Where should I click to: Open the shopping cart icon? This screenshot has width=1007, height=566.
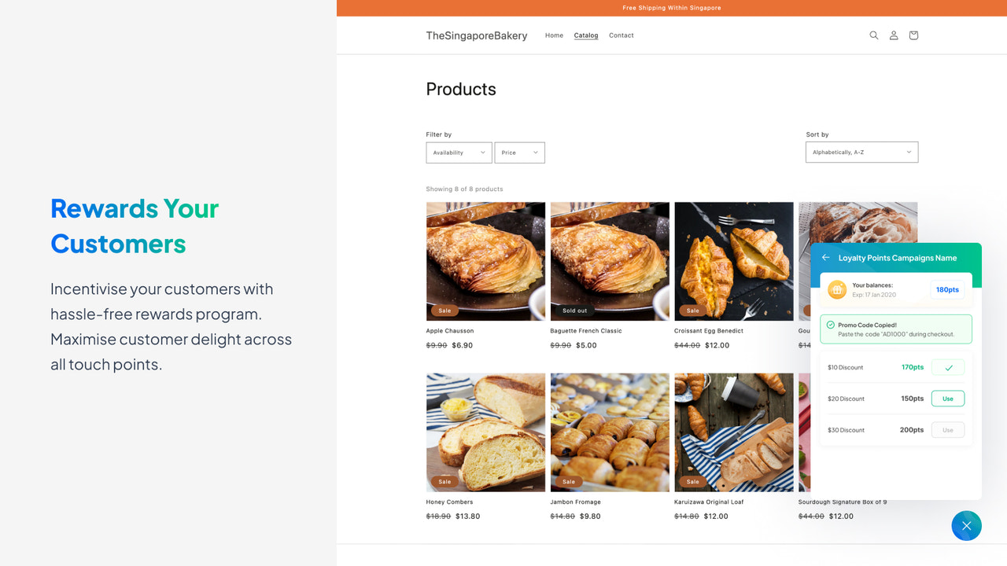click(x=913, y=35)
